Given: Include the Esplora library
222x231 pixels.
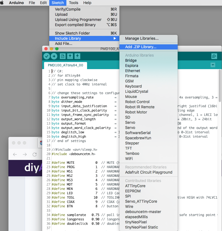Looking at the screenshot, I should 149,66.
